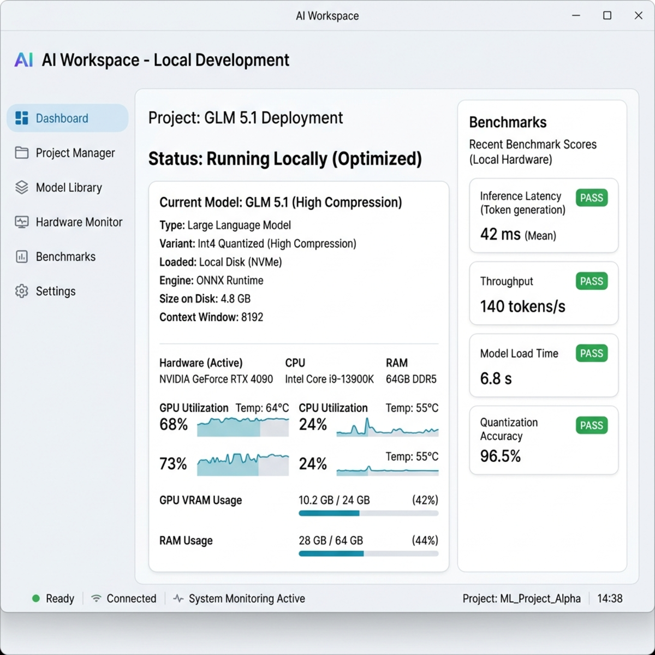Click GPU 'Temp: 64°C' reading
655x655 pixels.
point(262,408)
